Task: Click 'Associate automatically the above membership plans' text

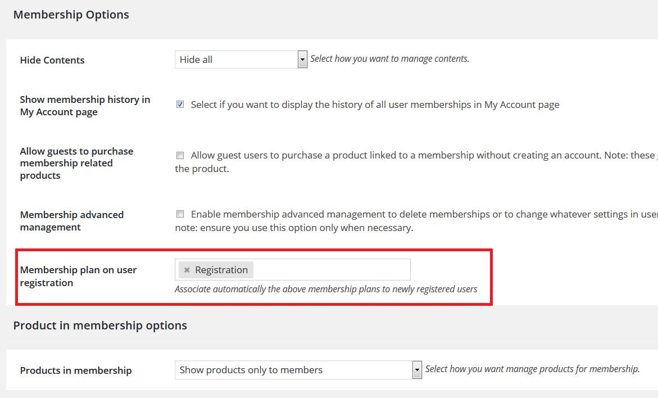Action: (x=326, y=290)
